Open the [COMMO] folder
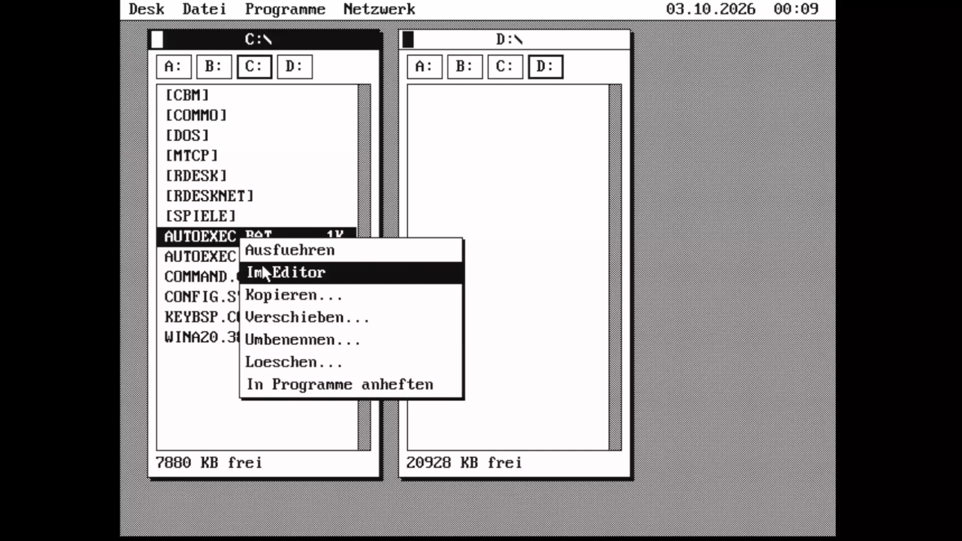The width and height of the screenshot is (962, 541). (x=257, y=115)
